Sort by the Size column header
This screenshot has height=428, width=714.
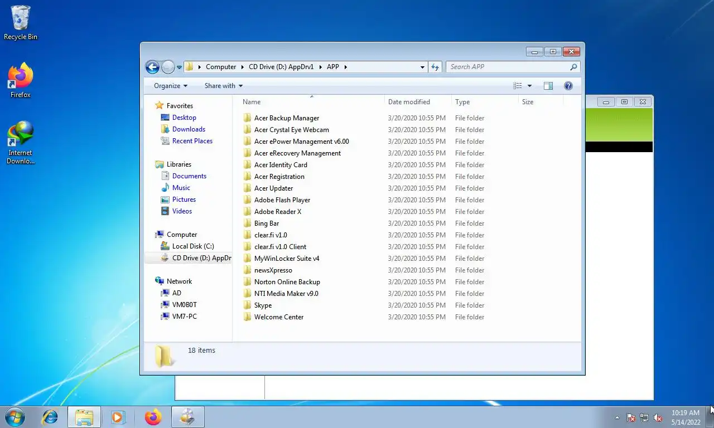[540, 102]
